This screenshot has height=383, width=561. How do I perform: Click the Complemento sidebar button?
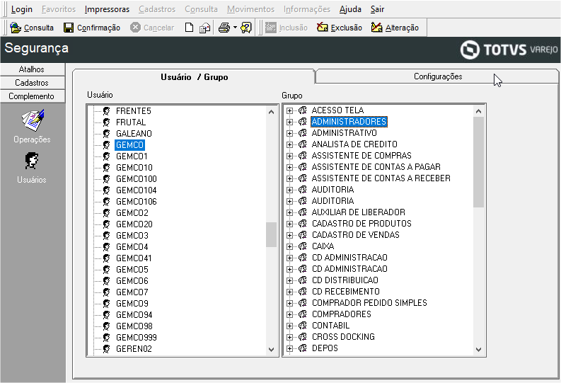coord(33,96)
